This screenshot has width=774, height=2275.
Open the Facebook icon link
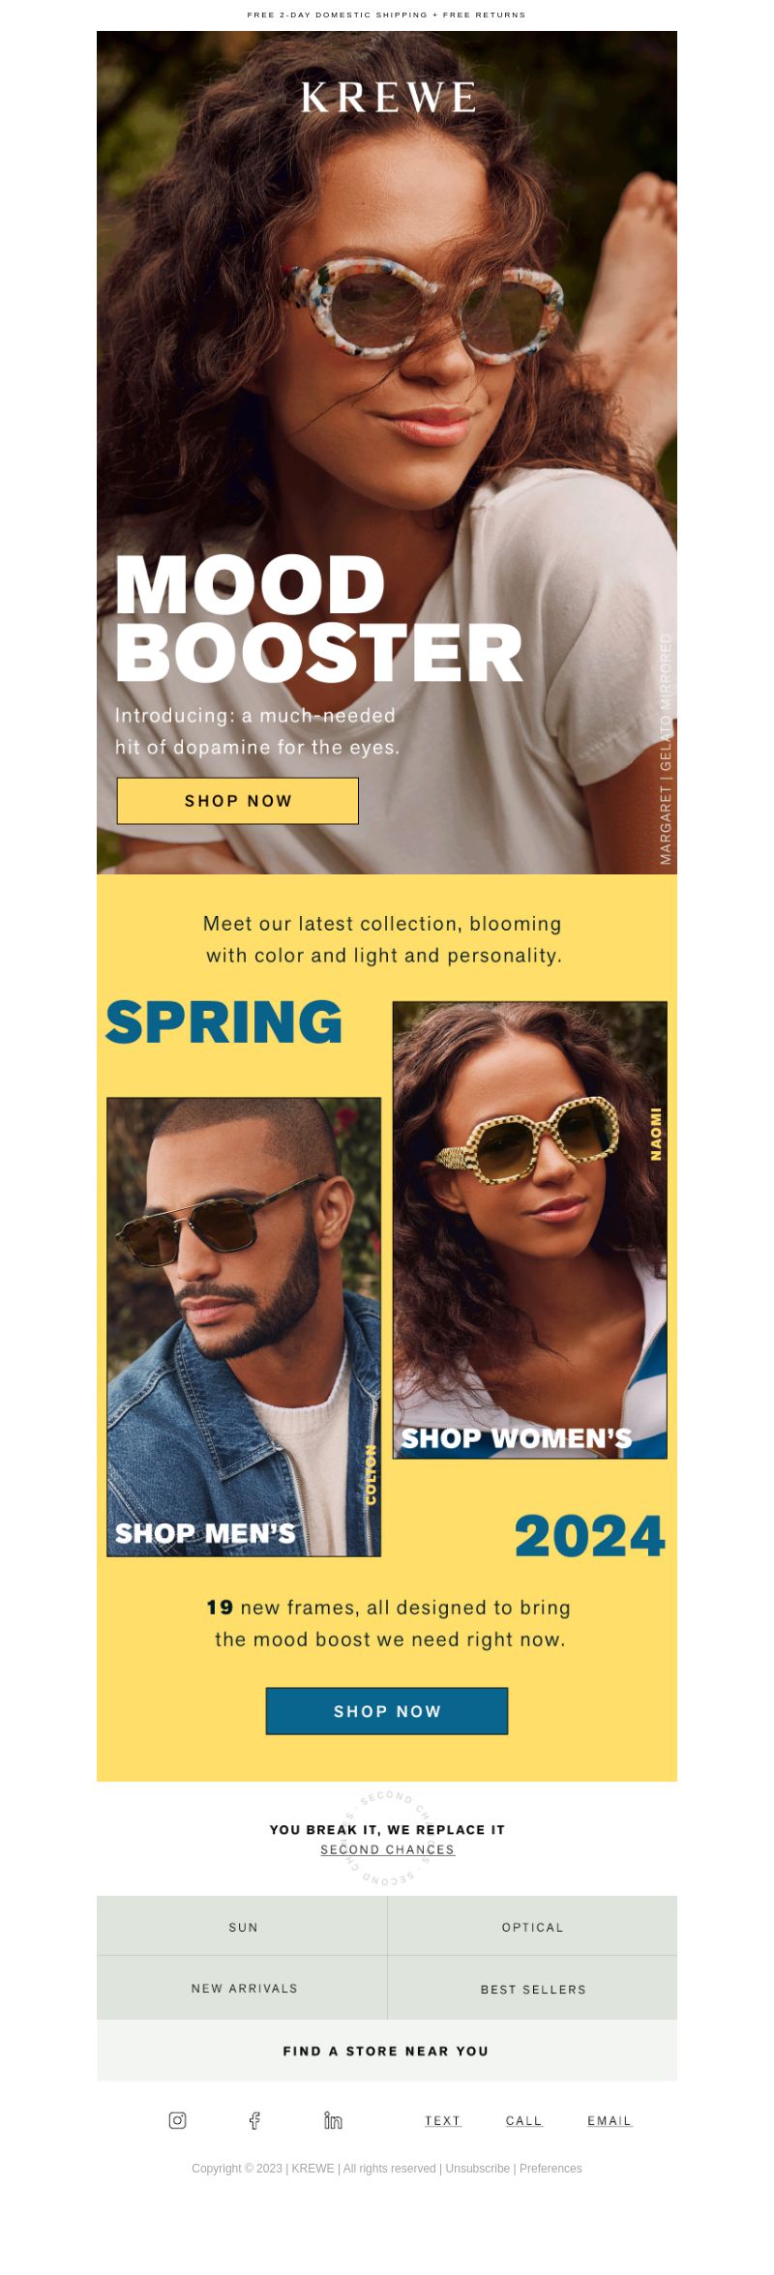pyautogui.click(x=254, y=2120)
